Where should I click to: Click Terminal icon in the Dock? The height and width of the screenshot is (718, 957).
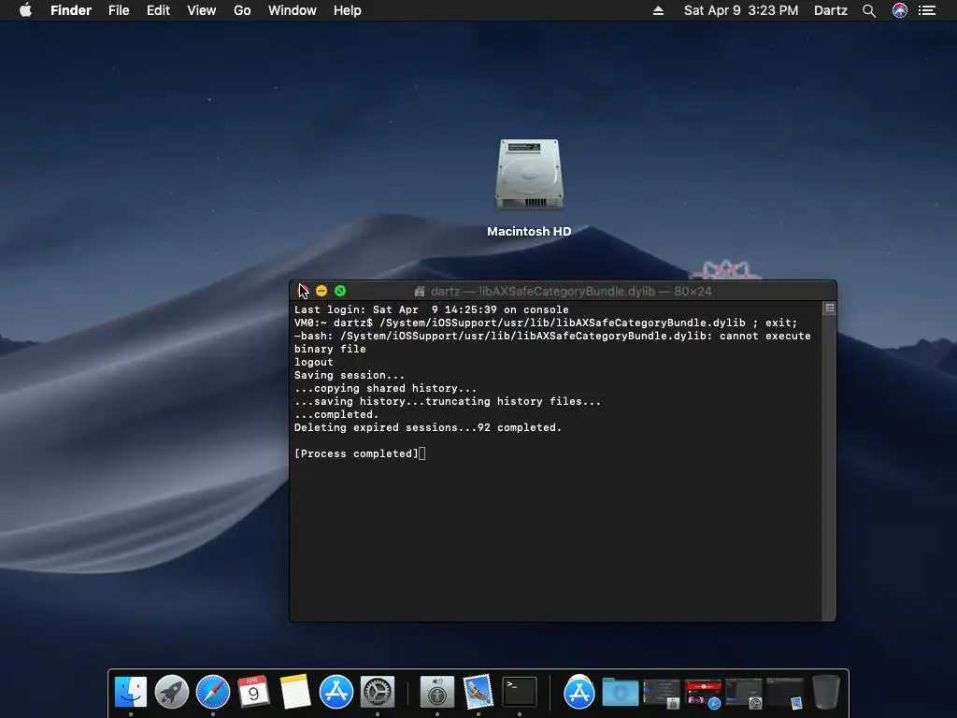tap(520, 692)
